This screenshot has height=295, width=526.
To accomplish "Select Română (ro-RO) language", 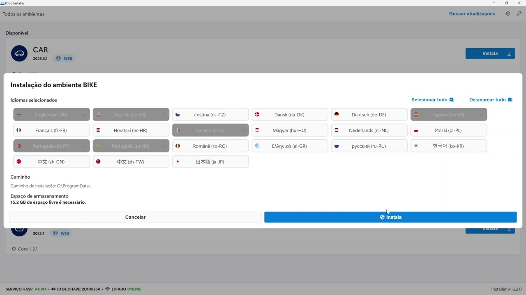I will [210, 146].
